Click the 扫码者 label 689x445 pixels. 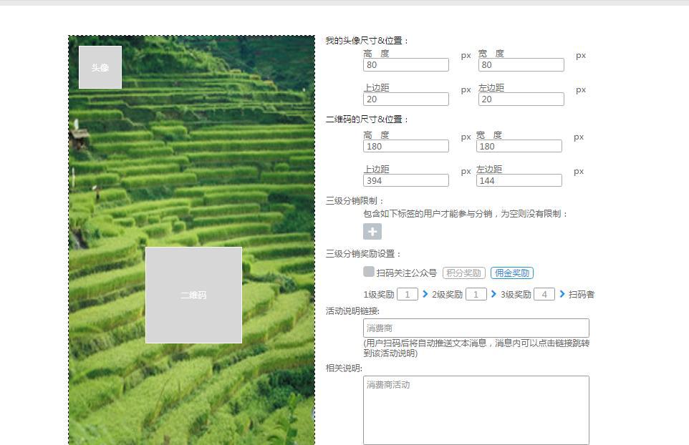point(582,295)
